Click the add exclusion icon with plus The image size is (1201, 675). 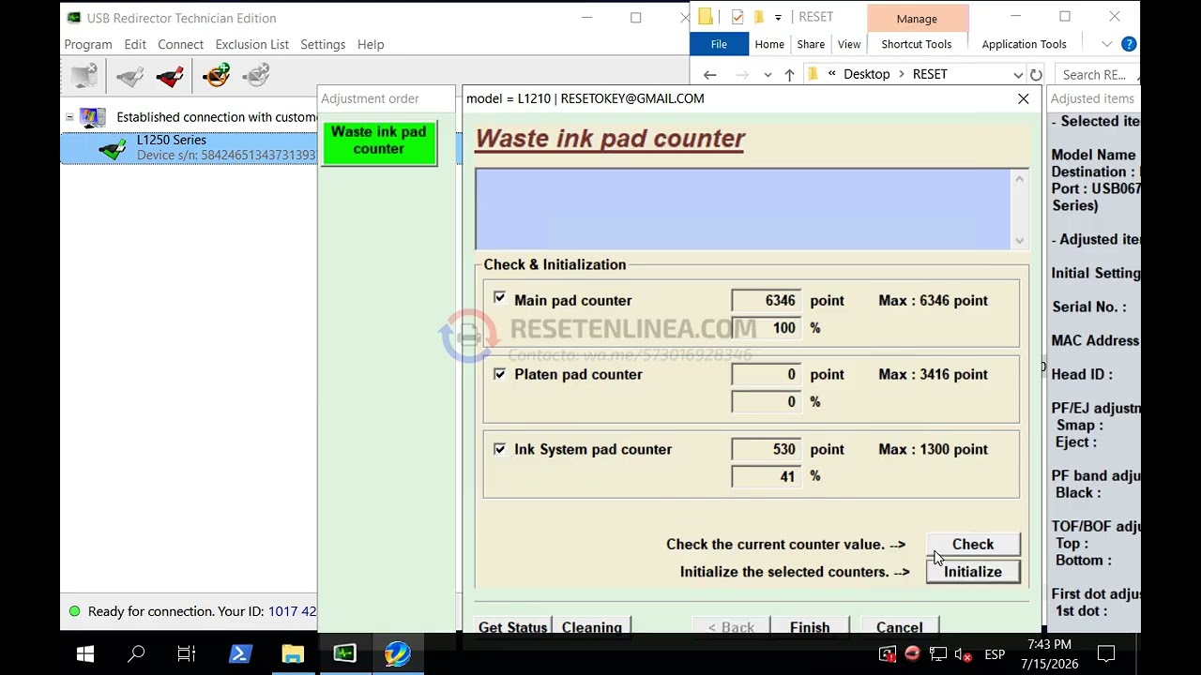(x=216, y=76)
